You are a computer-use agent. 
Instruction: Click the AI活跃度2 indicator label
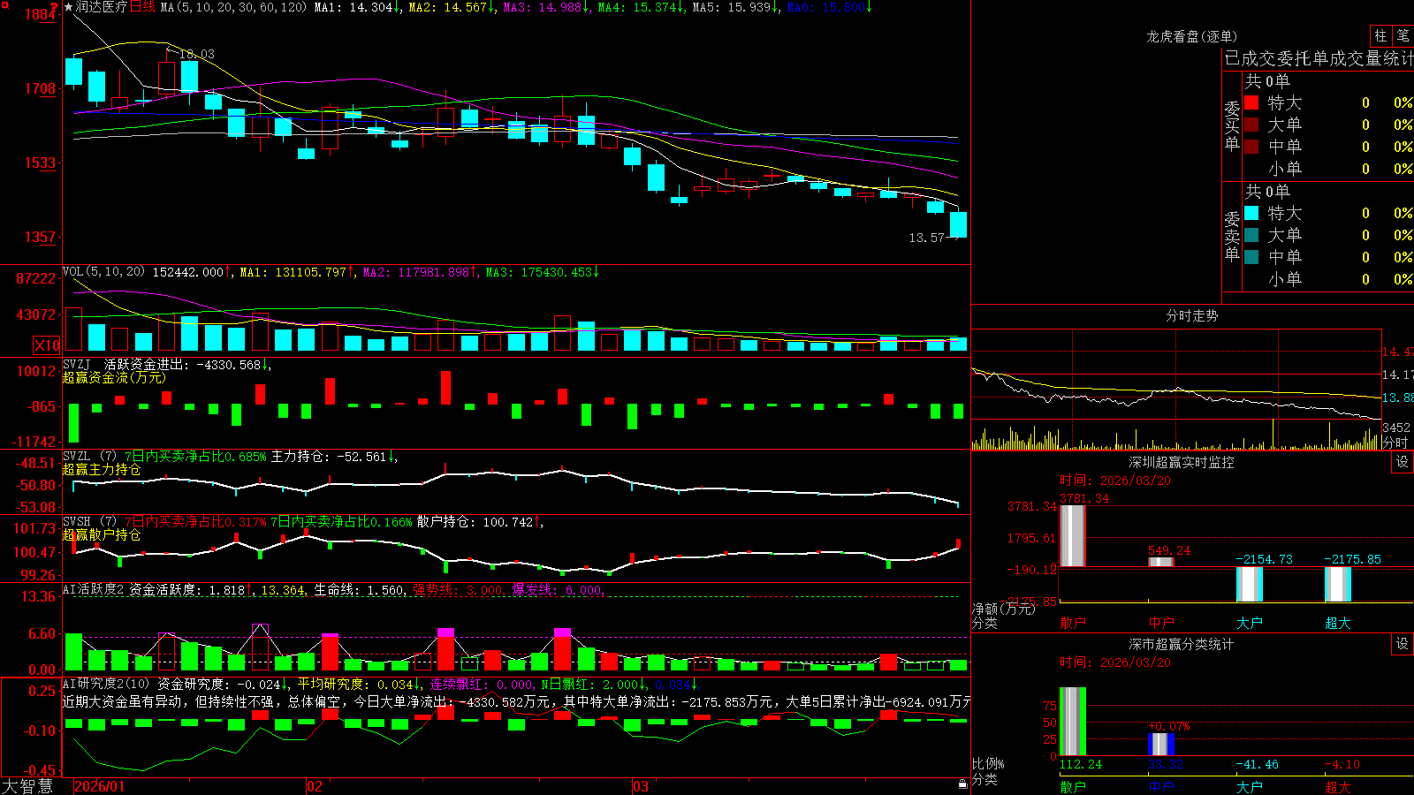pos(94,589)
